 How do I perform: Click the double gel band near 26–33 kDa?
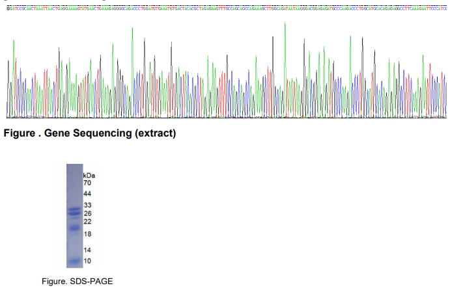tap(74, 211)
